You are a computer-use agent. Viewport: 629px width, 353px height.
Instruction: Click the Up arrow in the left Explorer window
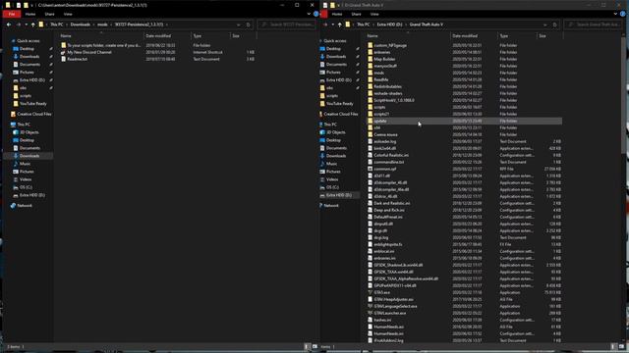[x=32, y=25]
